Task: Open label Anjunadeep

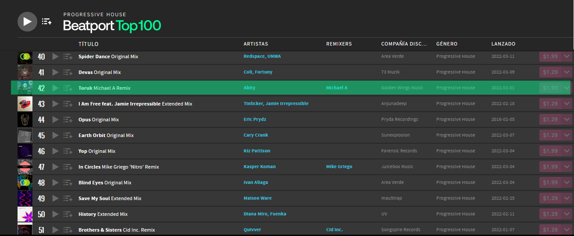Action: (x=394, y=104)
